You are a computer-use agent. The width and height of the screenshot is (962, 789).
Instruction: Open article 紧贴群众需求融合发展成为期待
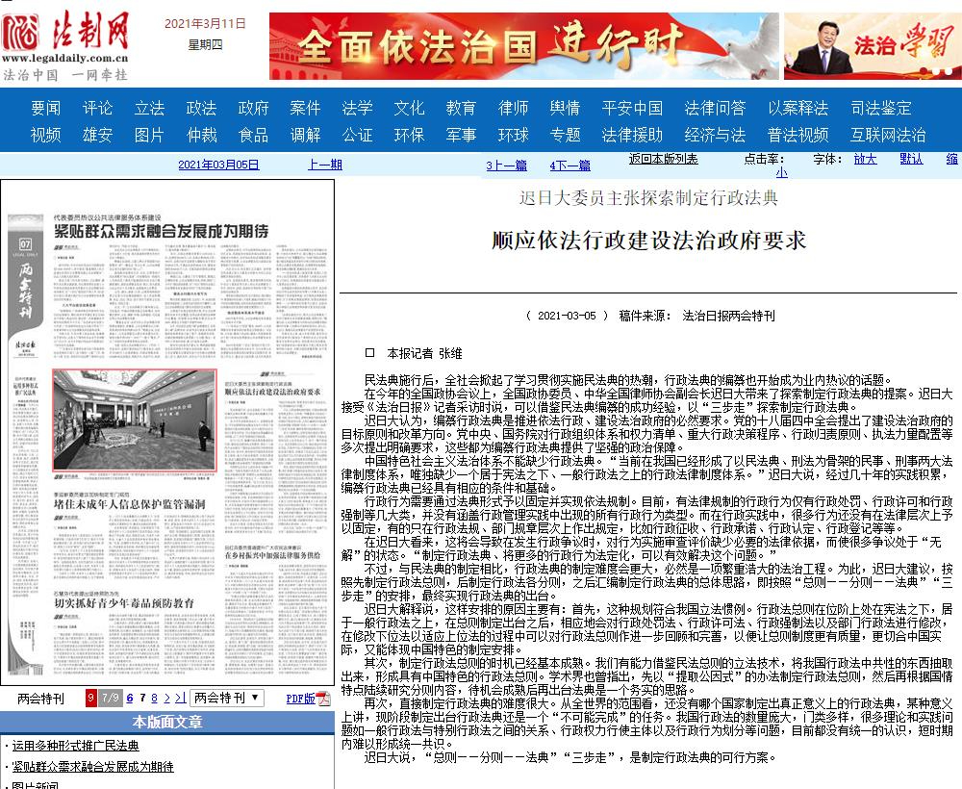pyautogui.click(x=92, y=766)
